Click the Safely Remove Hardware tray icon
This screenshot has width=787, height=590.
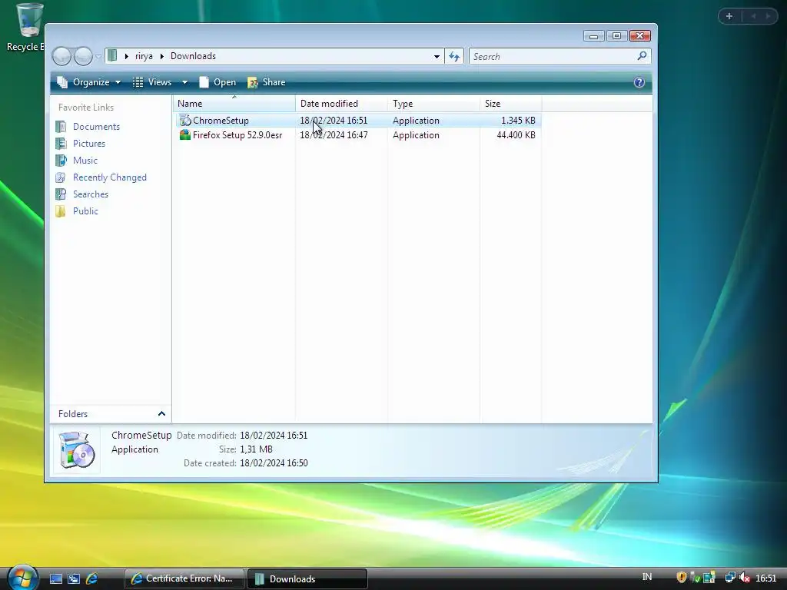(695, 578)
